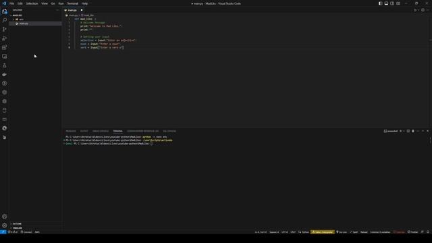432x243 pixels.
Task: Open the dropdown beside Run Python File
Action: pyautogui.click(x=418, y=10)
